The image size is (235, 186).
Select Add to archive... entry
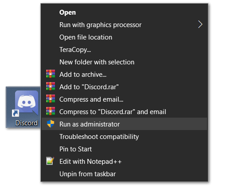click(125, 75)
